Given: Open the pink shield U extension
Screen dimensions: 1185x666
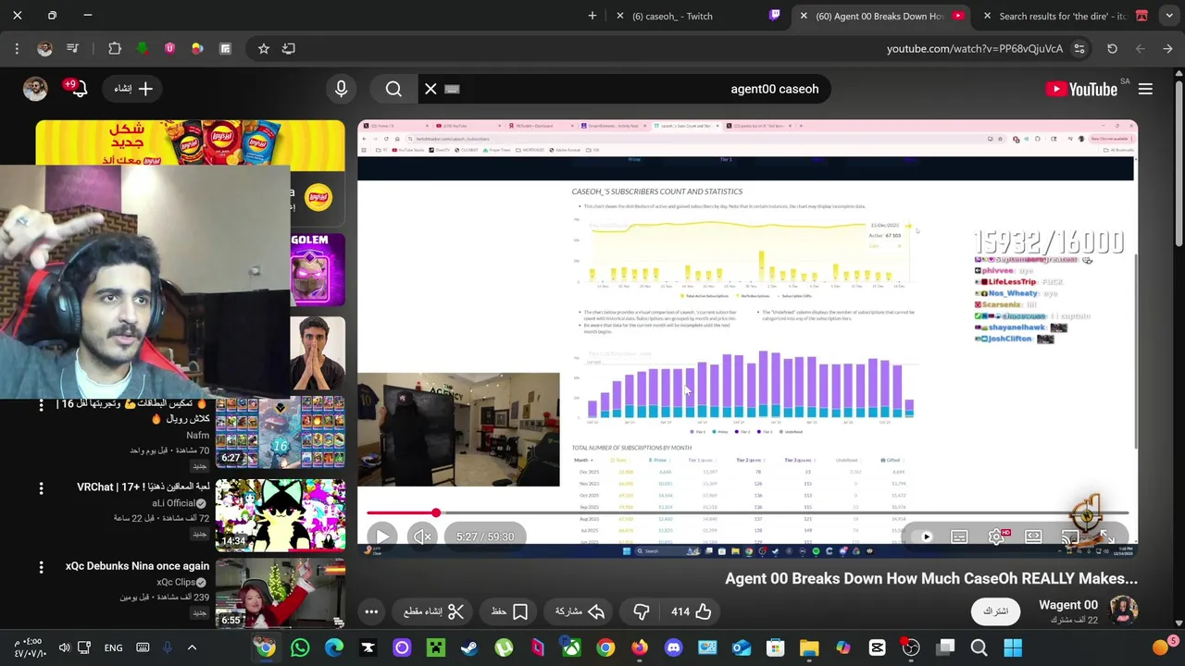Looking at the screenshot, I should tap(169, 48).
